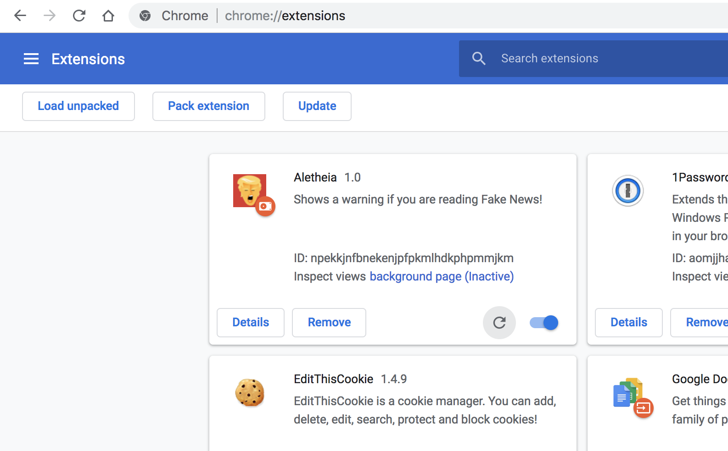728x451 pixels.
Task: Click the Extensions page title
Action: coord(88,59)
